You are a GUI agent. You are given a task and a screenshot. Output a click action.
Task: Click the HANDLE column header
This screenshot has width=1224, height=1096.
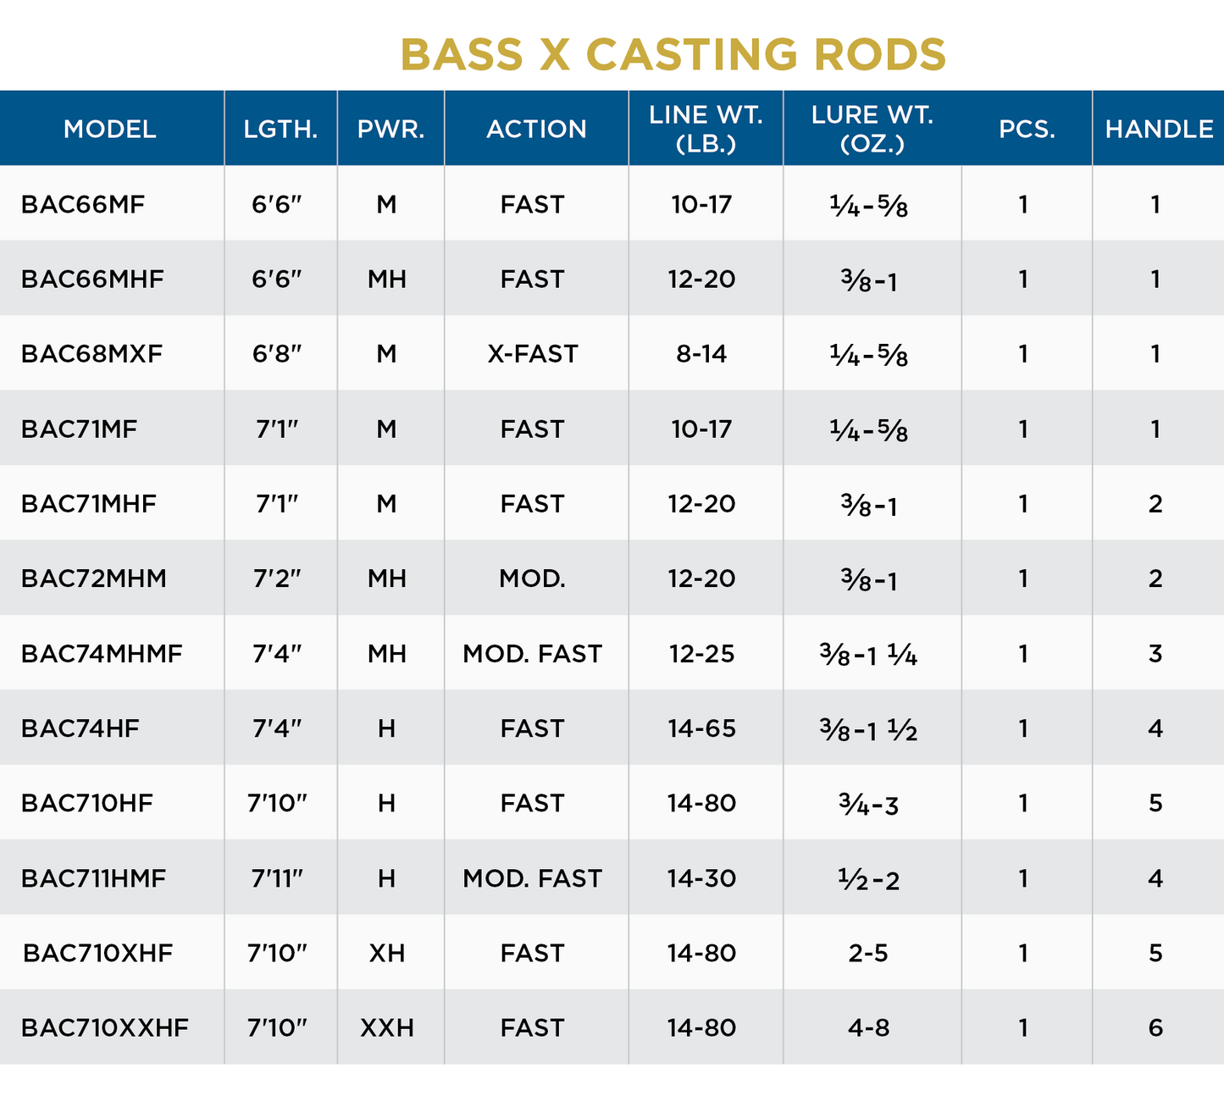click(1159, 129)
